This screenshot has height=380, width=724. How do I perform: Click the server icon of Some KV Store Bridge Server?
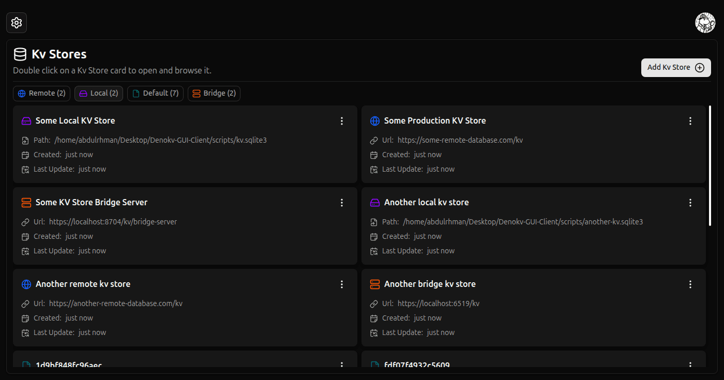26,203
